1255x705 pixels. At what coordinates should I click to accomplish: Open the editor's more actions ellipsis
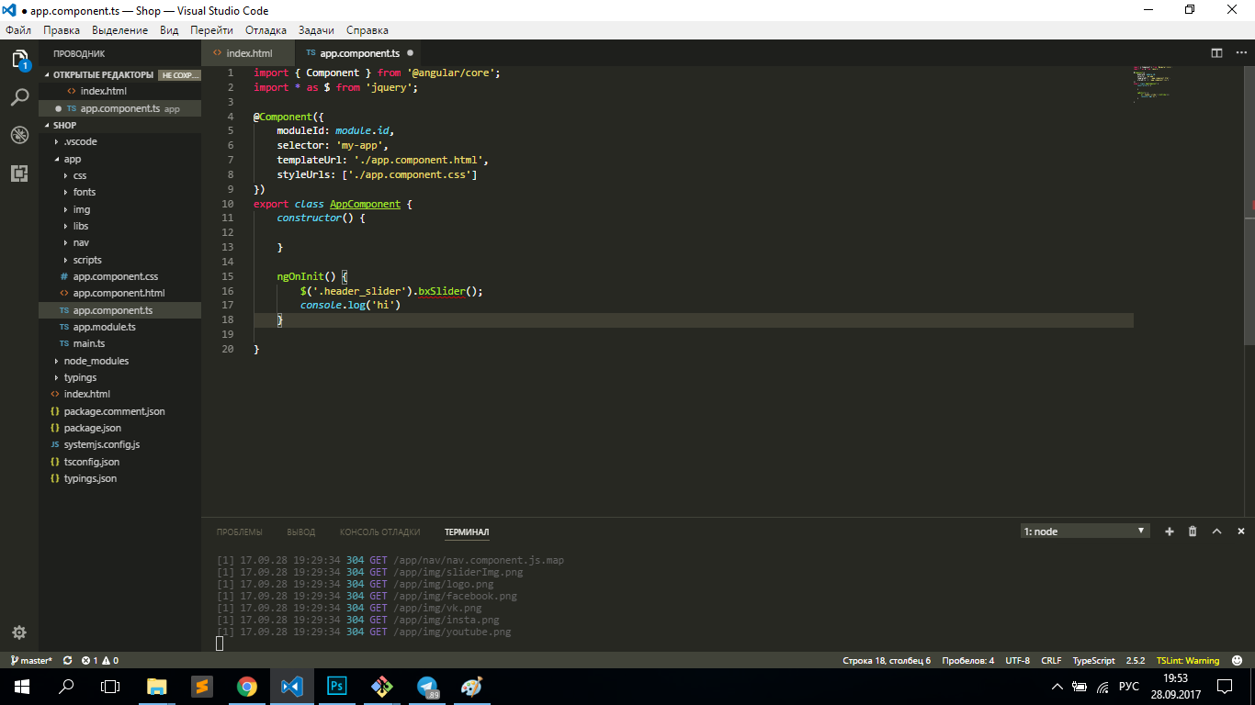[1240, 53]
